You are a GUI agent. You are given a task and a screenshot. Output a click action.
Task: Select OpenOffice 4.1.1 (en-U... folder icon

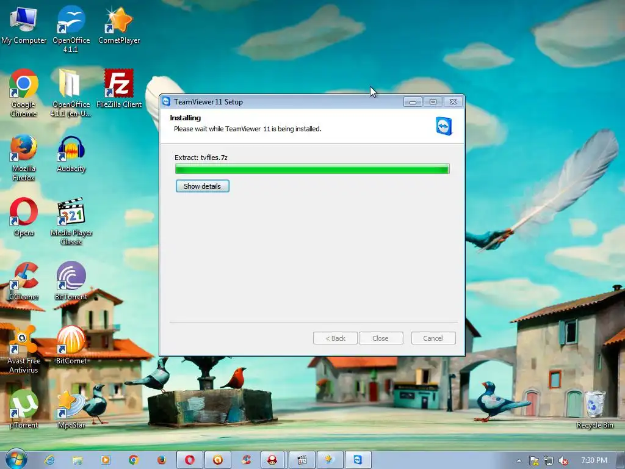[x=71, y=93]
